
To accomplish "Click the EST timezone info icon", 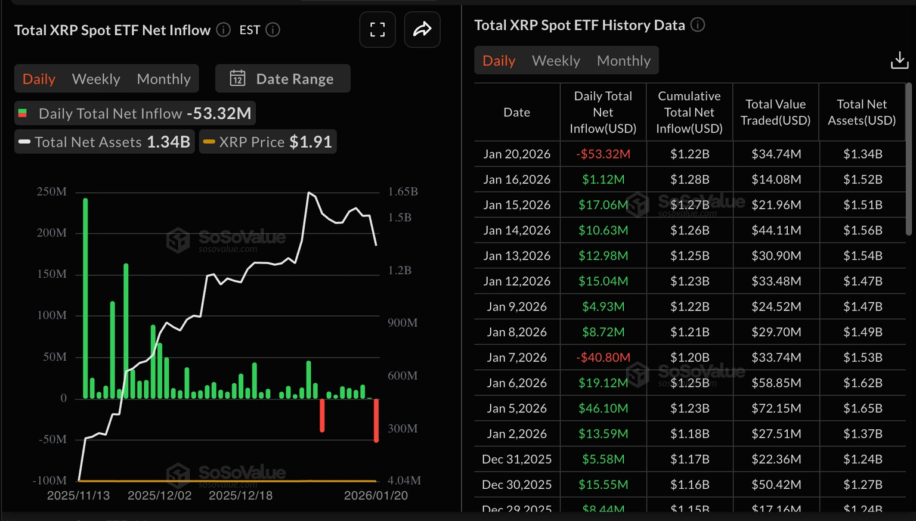I will coord(273,30).
